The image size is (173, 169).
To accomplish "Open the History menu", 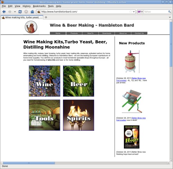I will click(27, 6).
